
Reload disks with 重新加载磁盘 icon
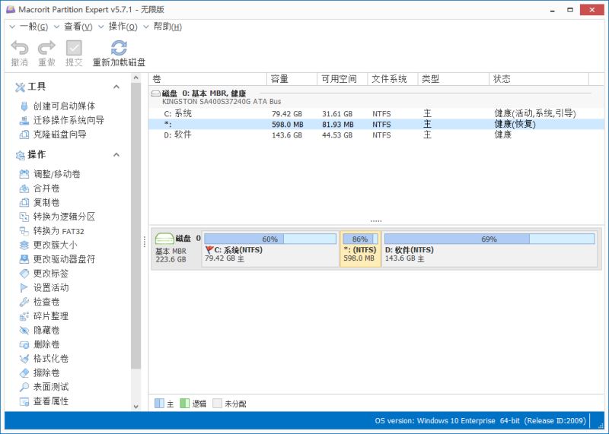(x=119, y=49)
